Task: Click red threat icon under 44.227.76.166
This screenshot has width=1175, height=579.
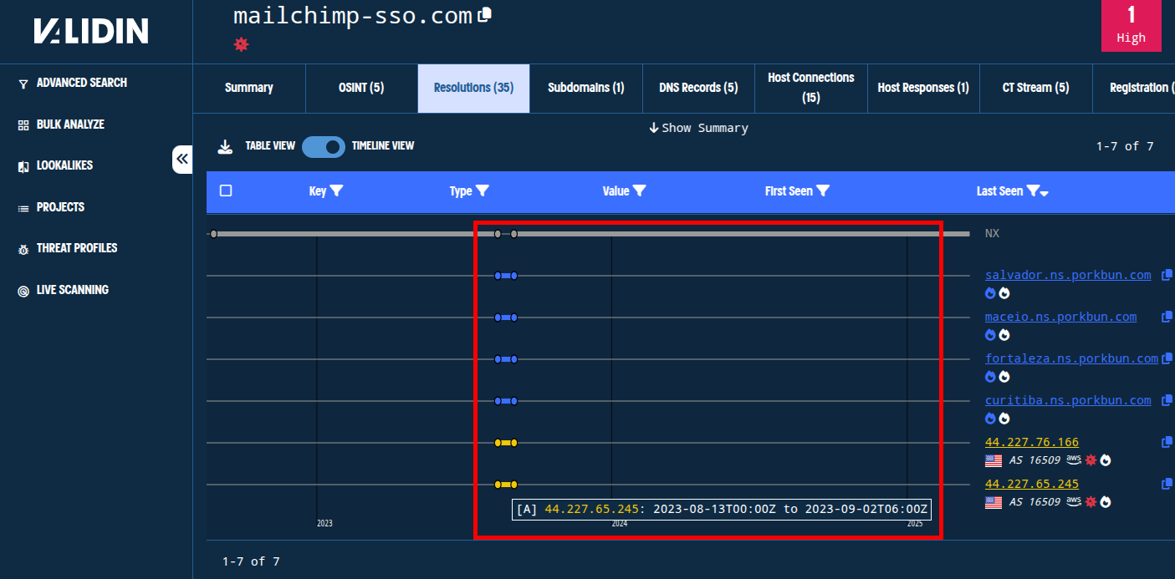Action: click(x=1091, y=460)
